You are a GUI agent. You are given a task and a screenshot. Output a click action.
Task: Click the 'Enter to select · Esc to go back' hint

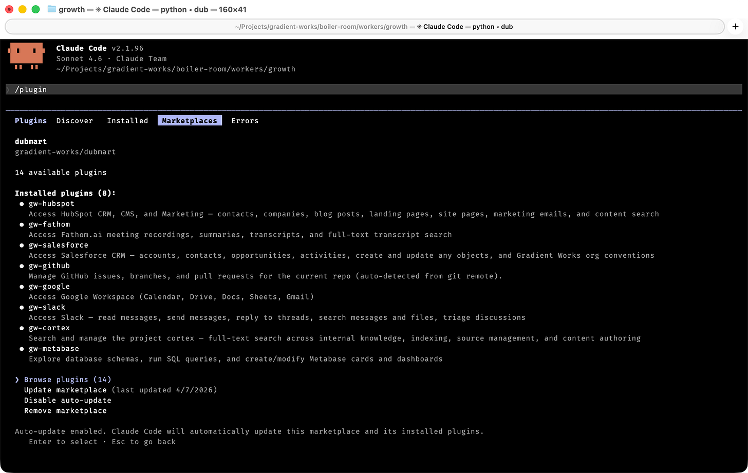coord(102,442)
